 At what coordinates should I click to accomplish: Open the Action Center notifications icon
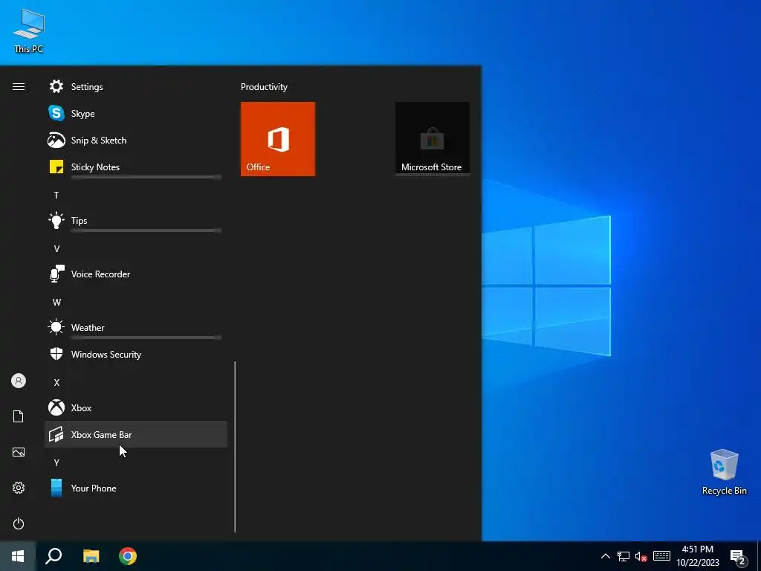click(x=738, y=556)
